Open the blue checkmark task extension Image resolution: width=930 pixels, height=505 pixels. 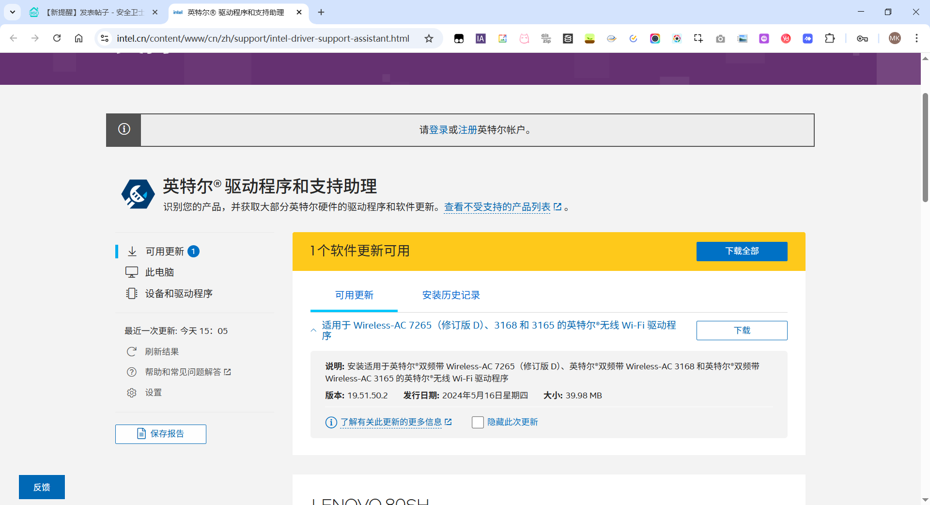click(633, 39)
